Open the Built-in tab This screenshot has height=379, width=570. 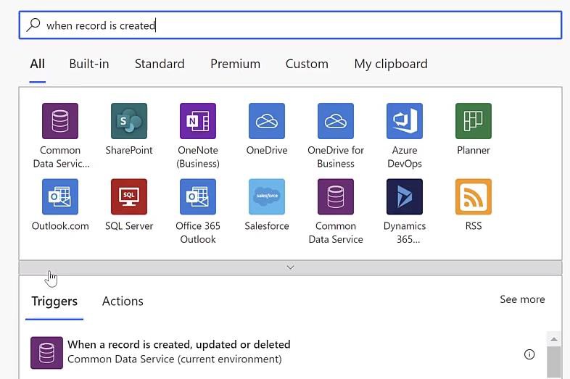tap(89, 64)
